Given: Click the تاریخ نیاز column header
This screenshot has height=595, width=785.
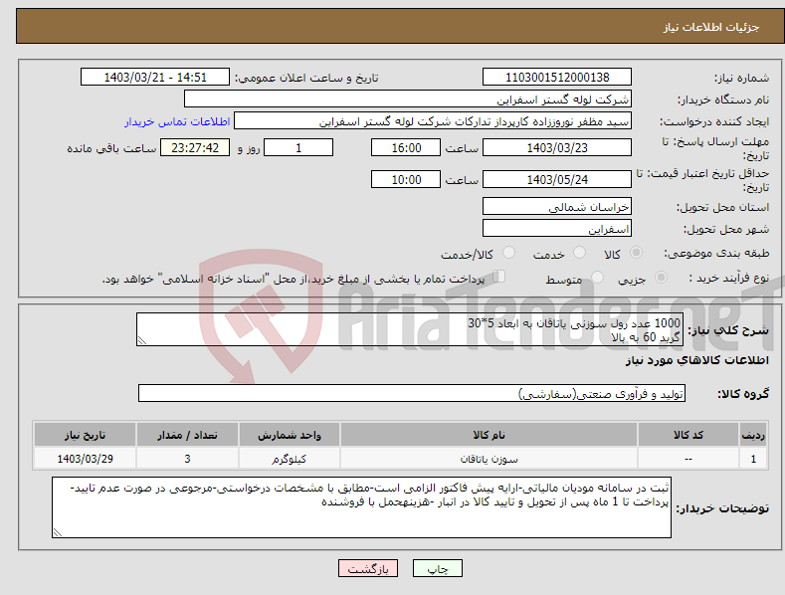Looking at the screenshot, I should click(86, 435).
